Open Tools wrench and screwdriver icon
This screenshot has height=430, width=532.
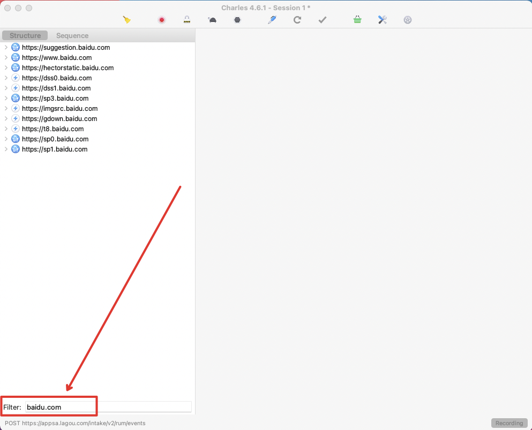(383, 20)
